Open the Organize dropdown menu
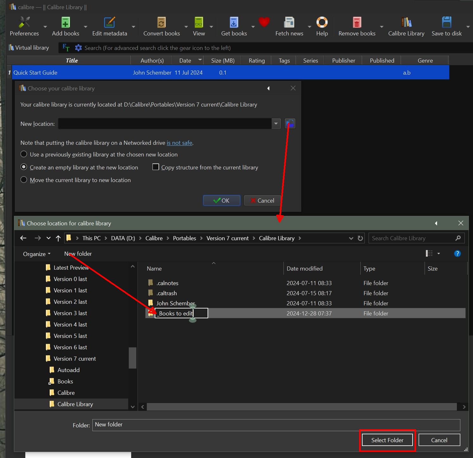This screenshot has height=458, width=473. pos(36,254)
